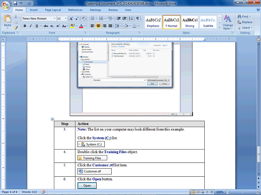Redo action in Quick Access toolbar
Screen dimensions: 261x195
tap(29, 3)
